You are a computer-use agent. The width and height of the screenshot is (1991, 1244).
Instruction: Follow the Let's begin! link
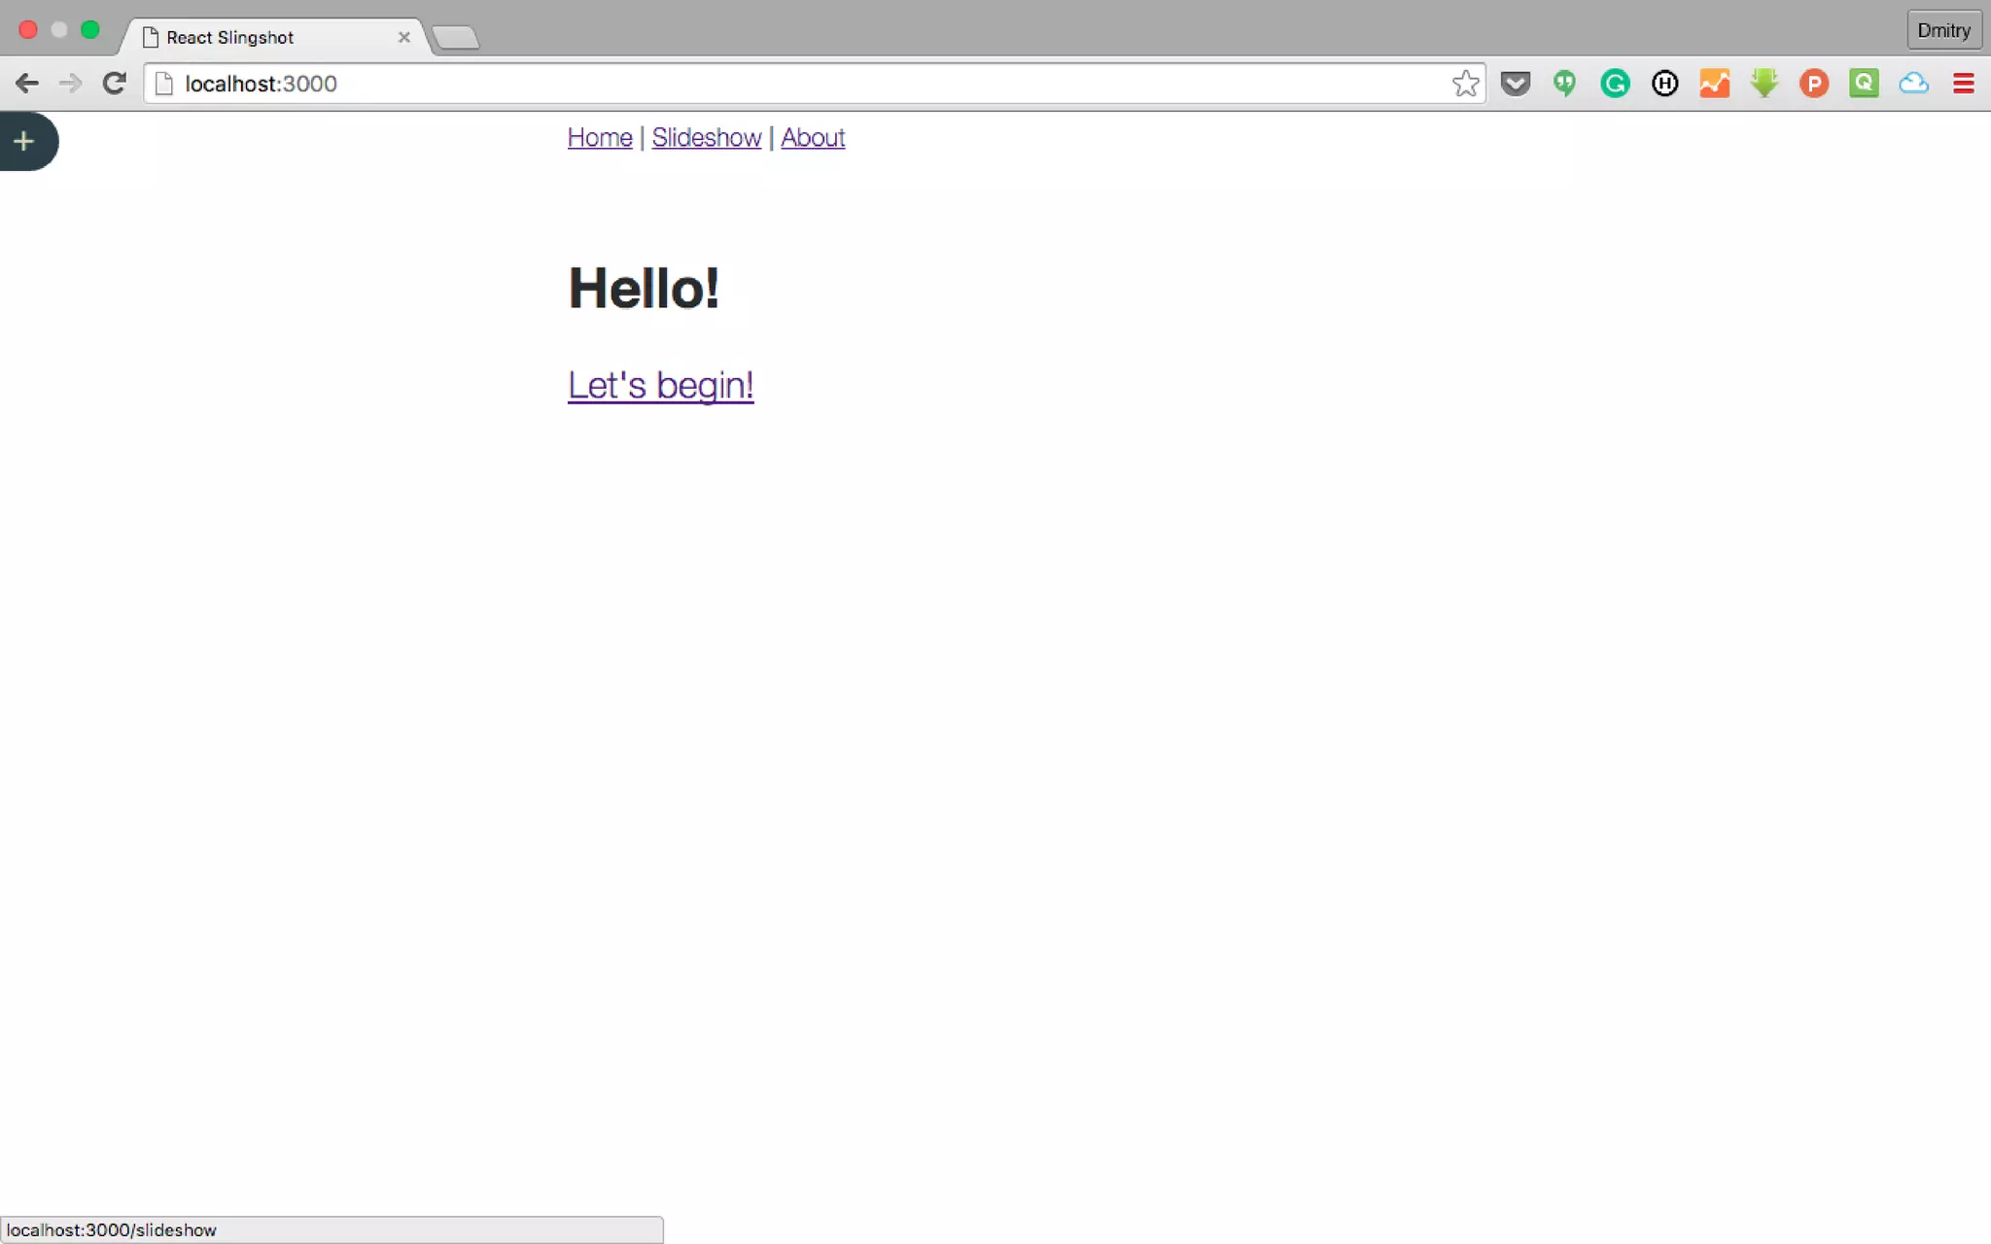pyautogui.click(x=660, y=385)
